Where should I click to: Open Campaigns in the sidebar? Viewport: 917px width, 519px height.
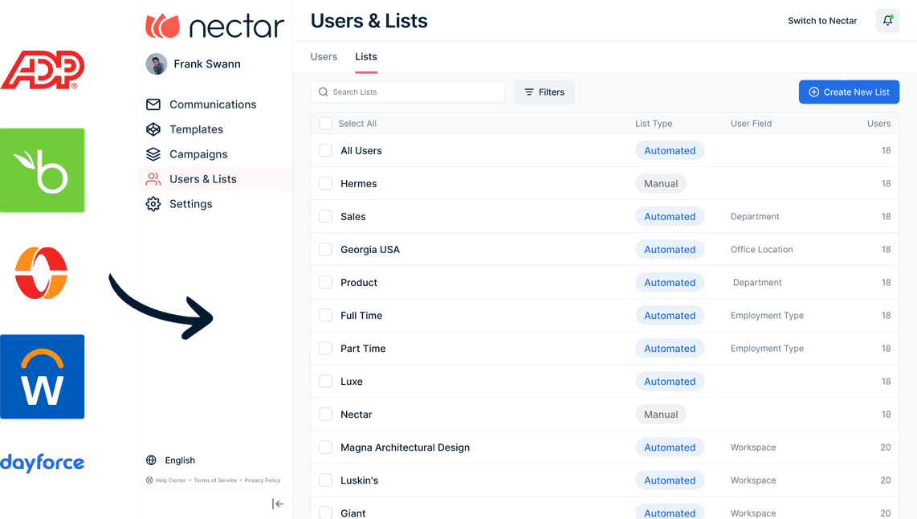[x=199, y=154]
